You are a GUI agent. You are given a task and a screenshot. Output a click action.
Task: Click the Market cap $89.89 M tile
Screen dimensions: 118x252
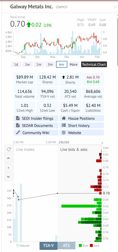coord(25,79)
